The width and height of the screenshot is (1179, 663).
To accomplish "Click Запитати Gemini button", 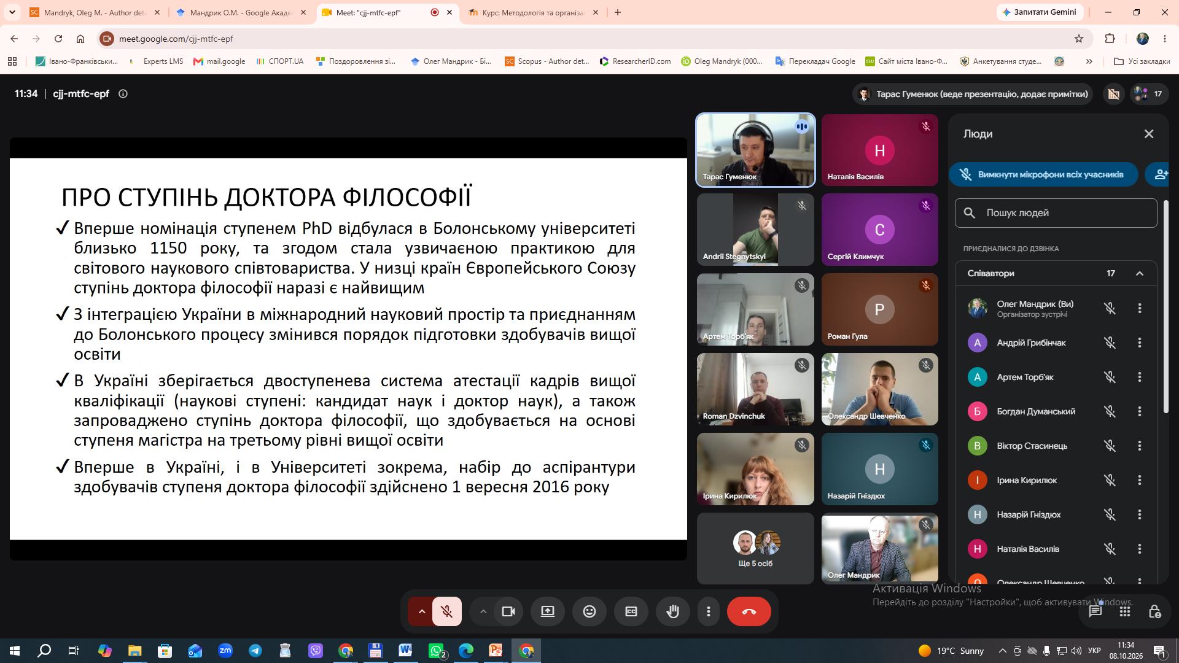I will click(x=1040, y=12).
